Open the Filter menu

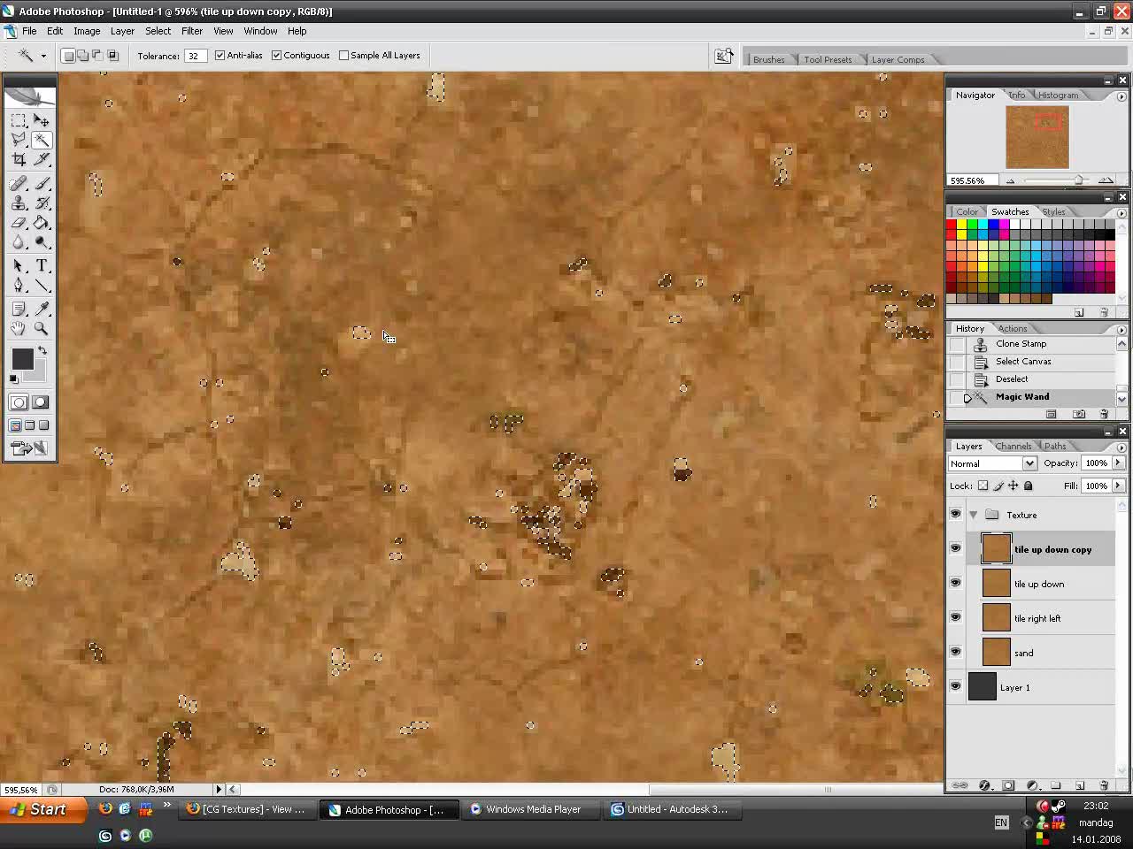192,30
